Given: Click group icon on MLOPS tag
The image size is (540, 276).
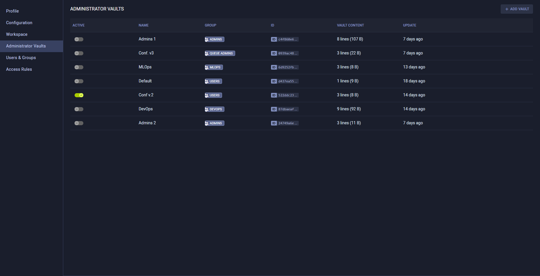Looking at the screenshot, I should (x=207, y=67).
